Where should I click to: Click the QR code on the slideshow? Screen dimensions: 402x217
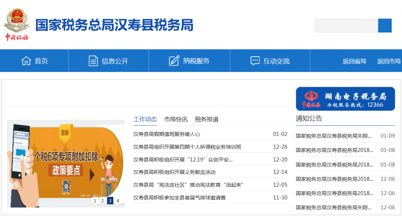(x=66, y=187)
